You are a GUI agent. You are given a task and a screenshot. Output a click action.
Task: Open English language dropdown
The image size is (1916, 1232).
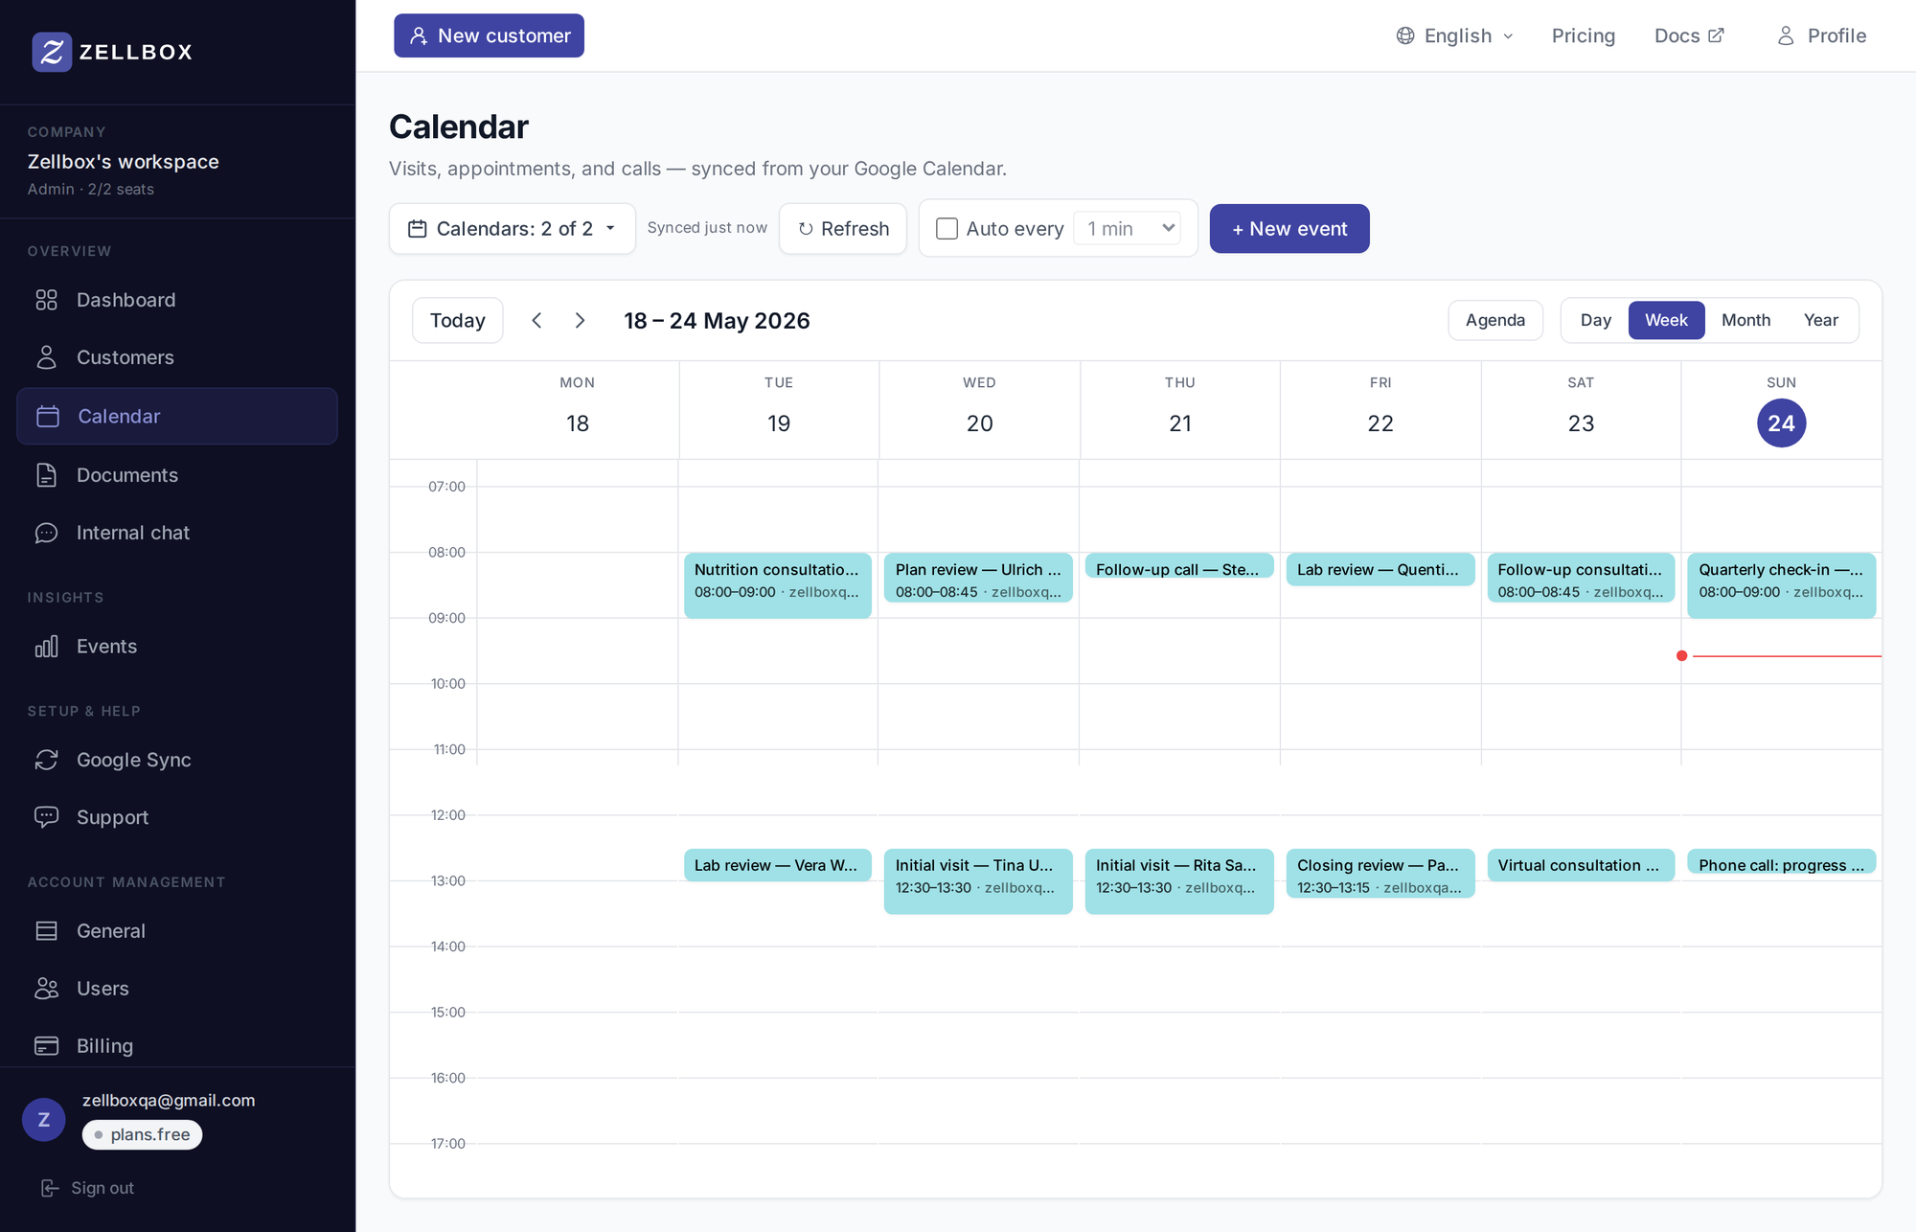click(x=1455, y=35)
